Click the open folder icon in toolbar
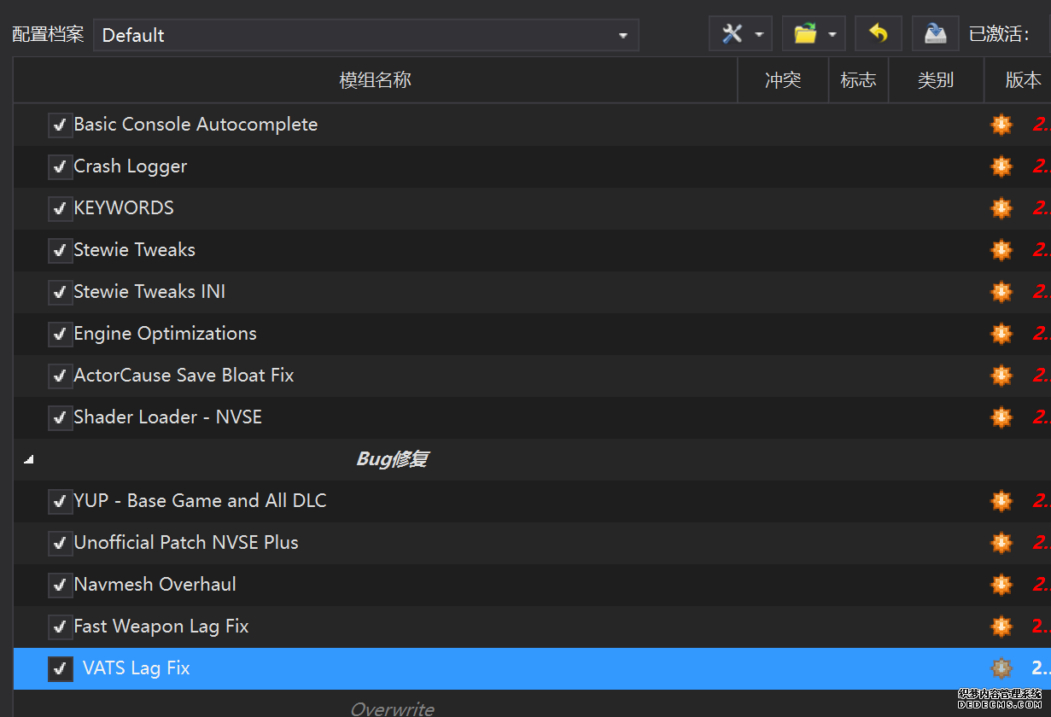The width and height of the screenshot is (1051, 717). tap(805, 34)
